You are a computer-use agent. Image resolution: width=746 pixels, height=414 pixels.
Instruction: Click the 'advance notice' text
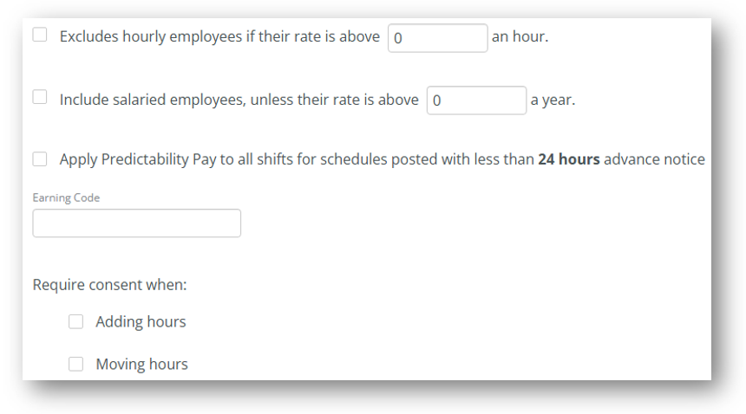click(654, 159)
